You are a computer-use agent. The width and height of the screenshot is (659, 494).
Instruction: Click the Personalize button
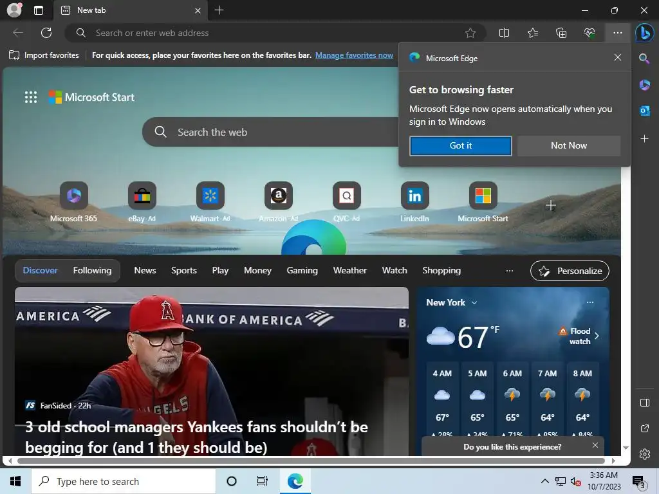(570, 271)
